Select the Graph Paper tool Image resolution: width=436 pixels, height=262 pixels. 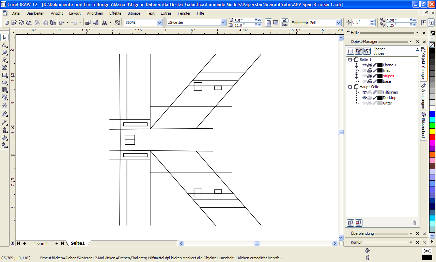pos(4,90)
